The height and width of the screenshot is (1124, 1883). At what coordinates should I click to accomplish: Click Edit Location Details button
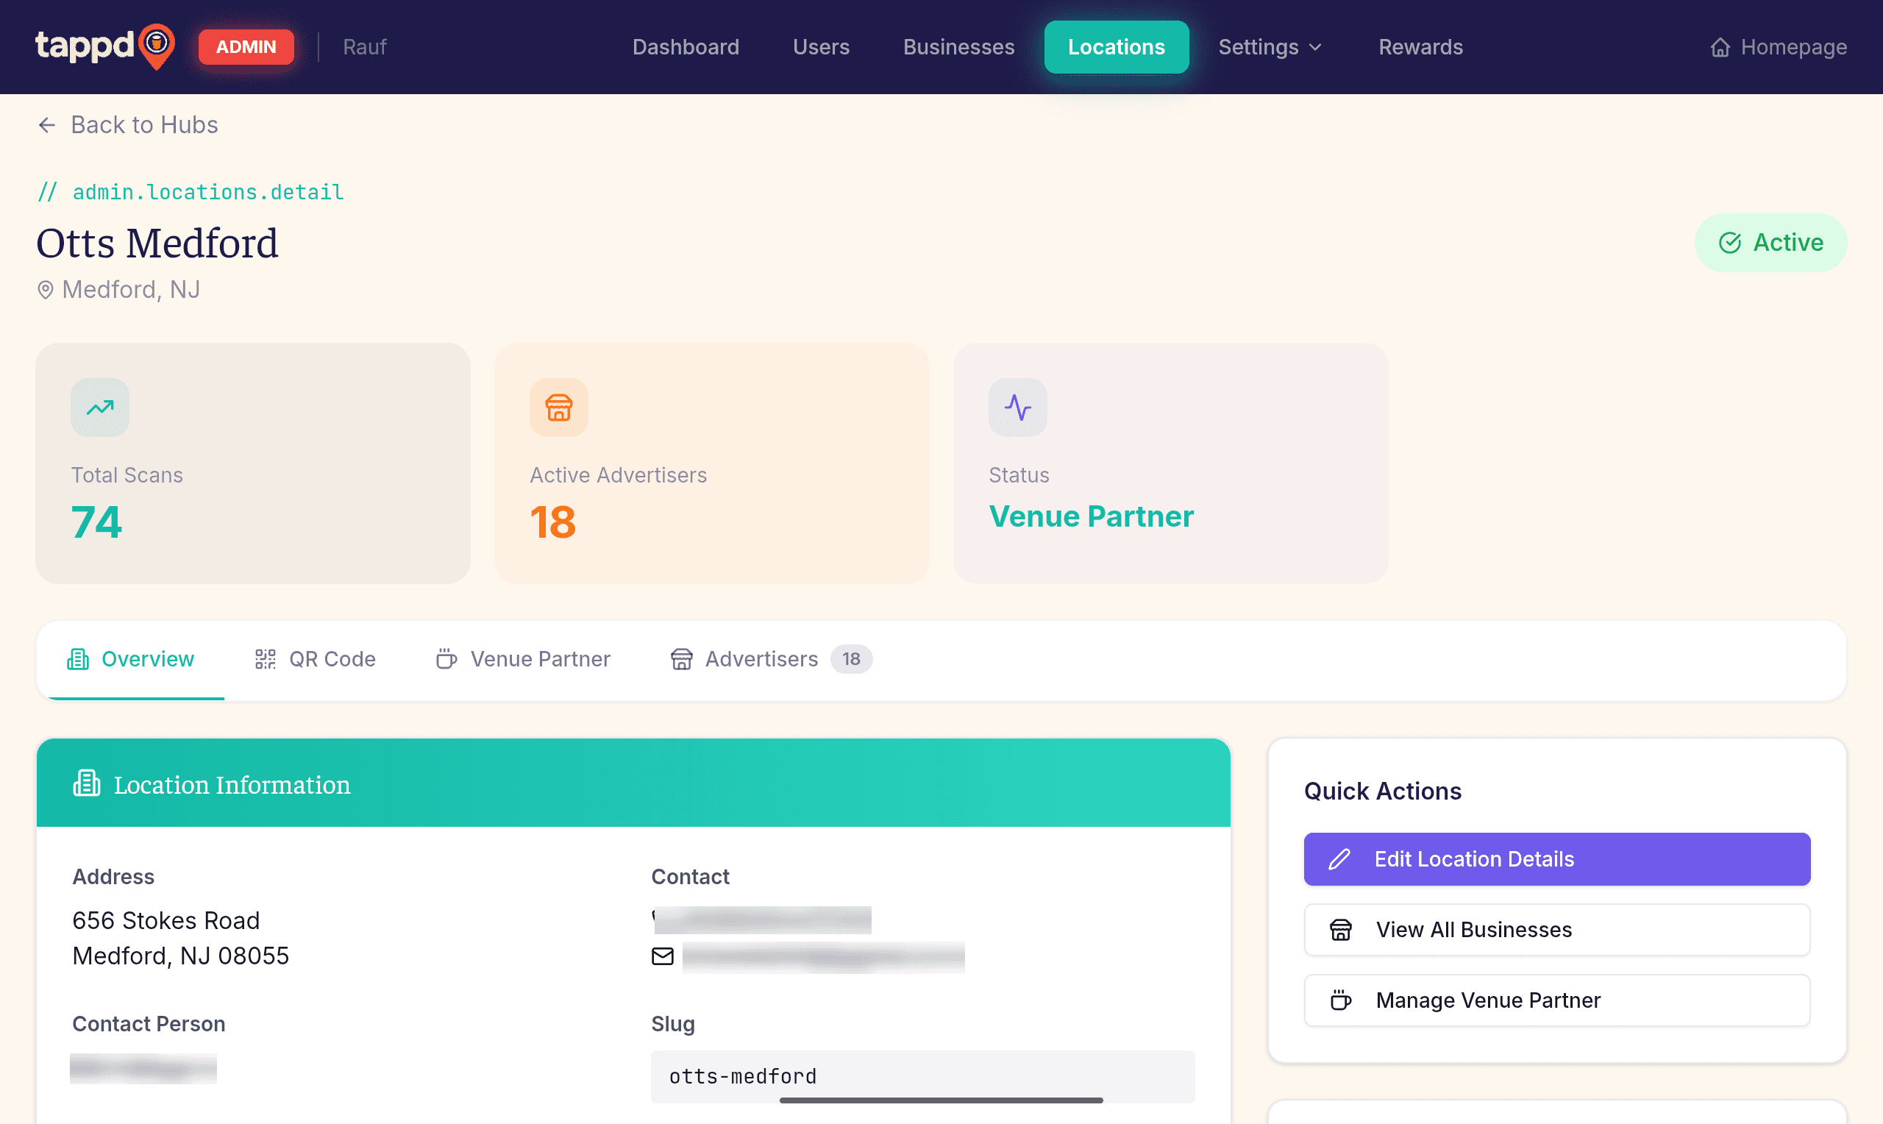click(1556, 859)
